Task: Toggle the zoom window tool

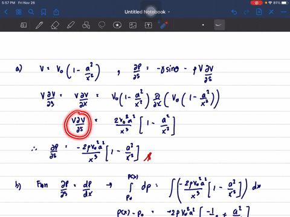Action: pyautogui.click(x=24, y=25)
